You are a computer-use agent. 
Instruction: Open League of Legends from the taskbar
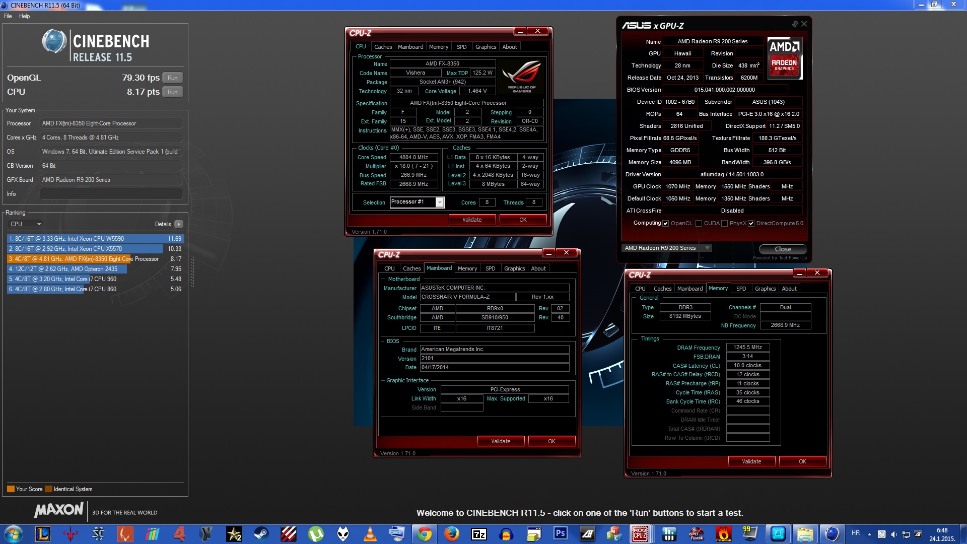[x=43, y=533]
